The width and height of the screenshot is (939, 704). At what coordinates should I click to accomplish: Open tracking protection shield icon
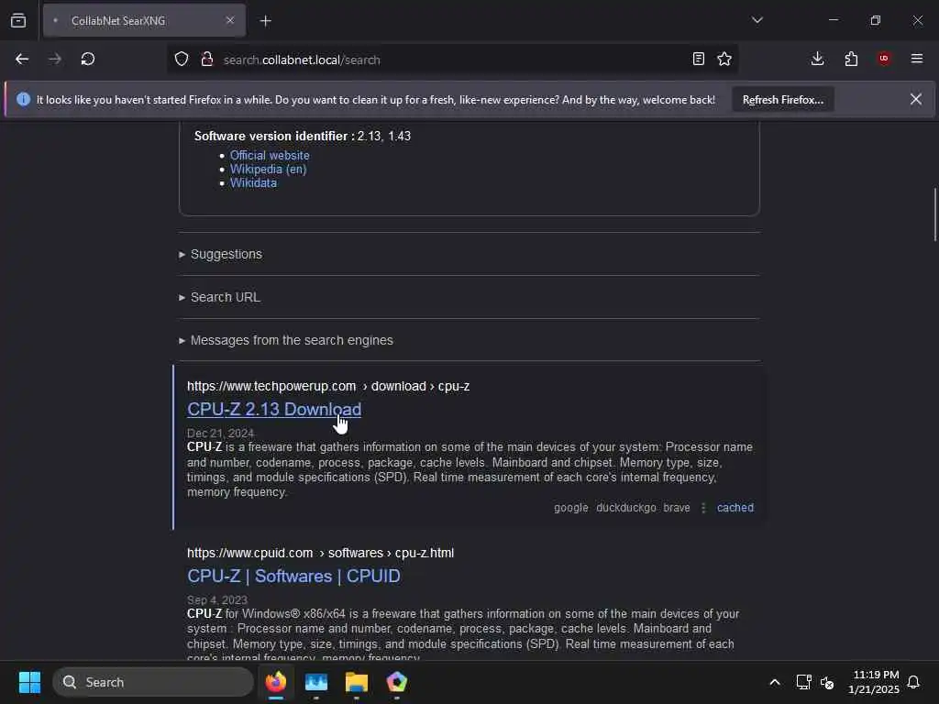click(x=182, y=60)
